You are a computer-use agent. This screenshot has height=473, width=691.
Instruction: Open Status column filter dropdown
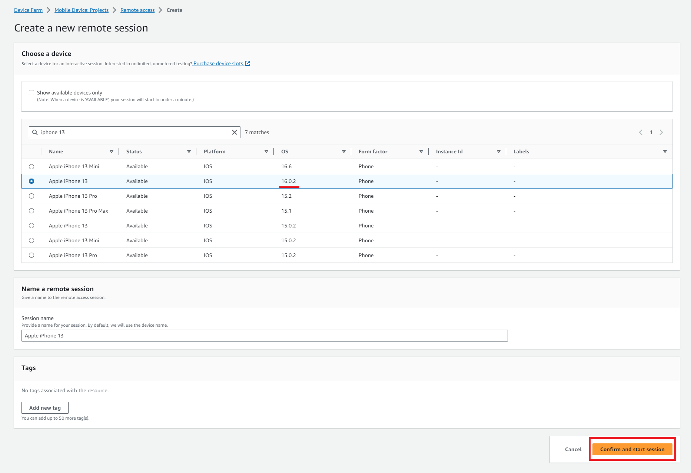[189, 151]
